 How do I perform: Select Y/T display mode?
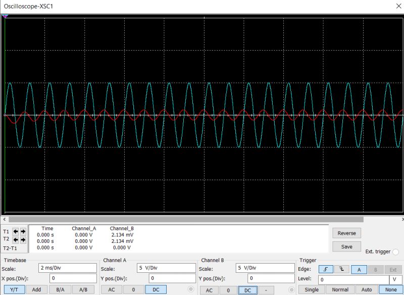[15, 289]
